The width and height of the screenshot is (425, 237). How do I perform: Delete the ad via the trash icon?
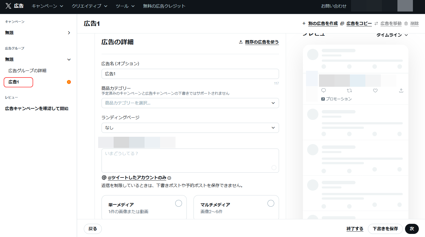pos(406,24)
